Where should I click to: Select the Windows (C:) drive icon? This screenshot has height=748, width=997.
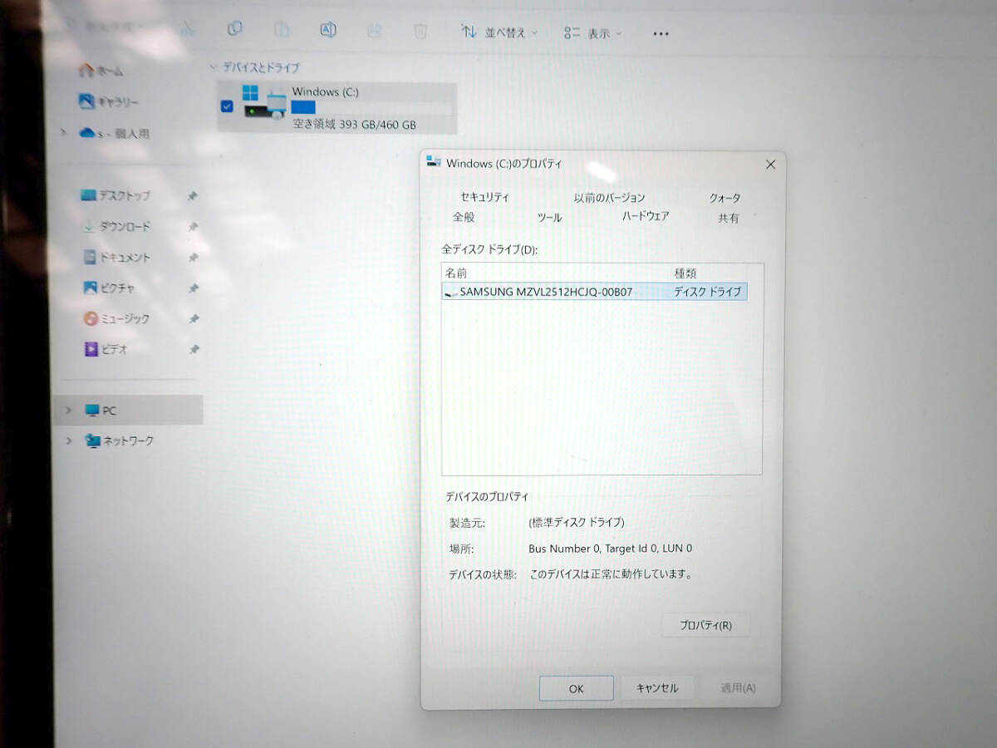click(x=264, y=102)
